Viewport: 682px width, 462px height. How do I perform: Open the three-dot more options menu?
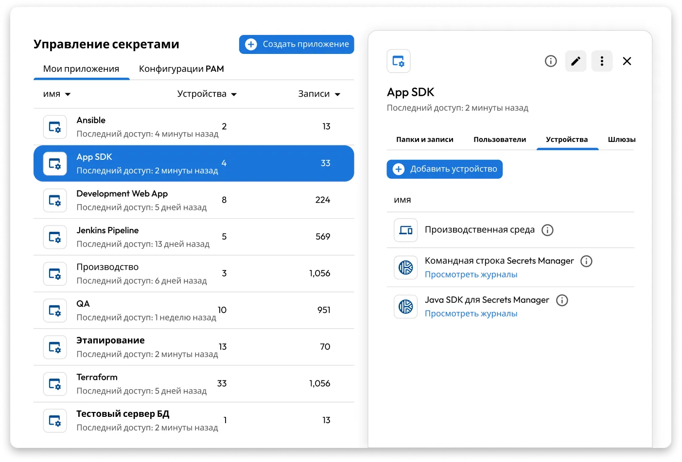[602, 61]
